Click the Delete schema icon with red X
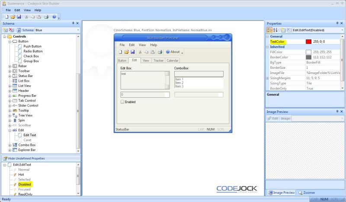346x202 pixels. 11,30
